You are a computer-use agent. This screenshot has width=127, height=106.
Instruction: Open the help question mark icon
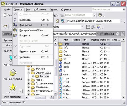[x=100, y=15]
